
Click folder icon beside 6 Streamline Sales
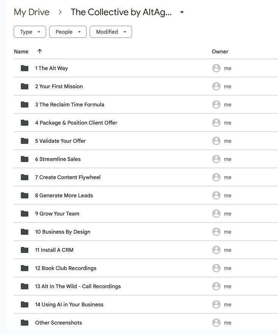click(x=25, y=159)
